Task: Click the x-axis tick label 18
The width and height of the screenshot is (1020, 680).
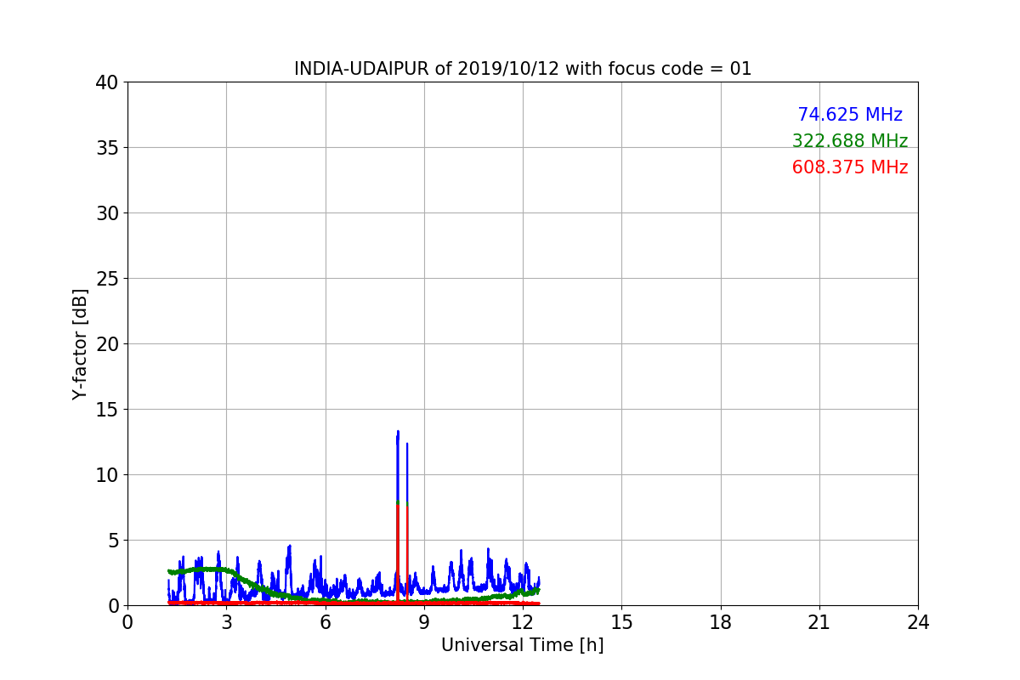Action: [720, 622]
